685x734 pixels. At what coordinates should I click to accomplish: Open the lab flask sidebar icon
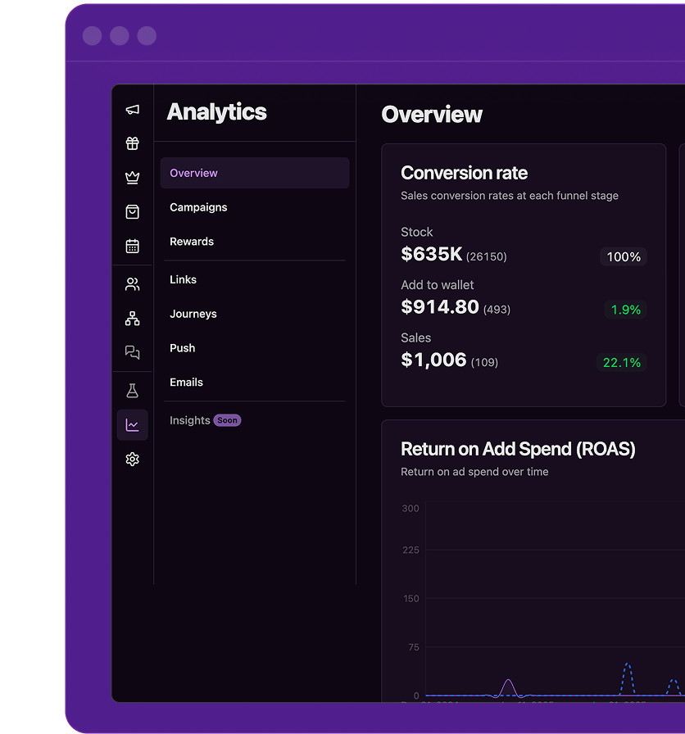[133, 391]
